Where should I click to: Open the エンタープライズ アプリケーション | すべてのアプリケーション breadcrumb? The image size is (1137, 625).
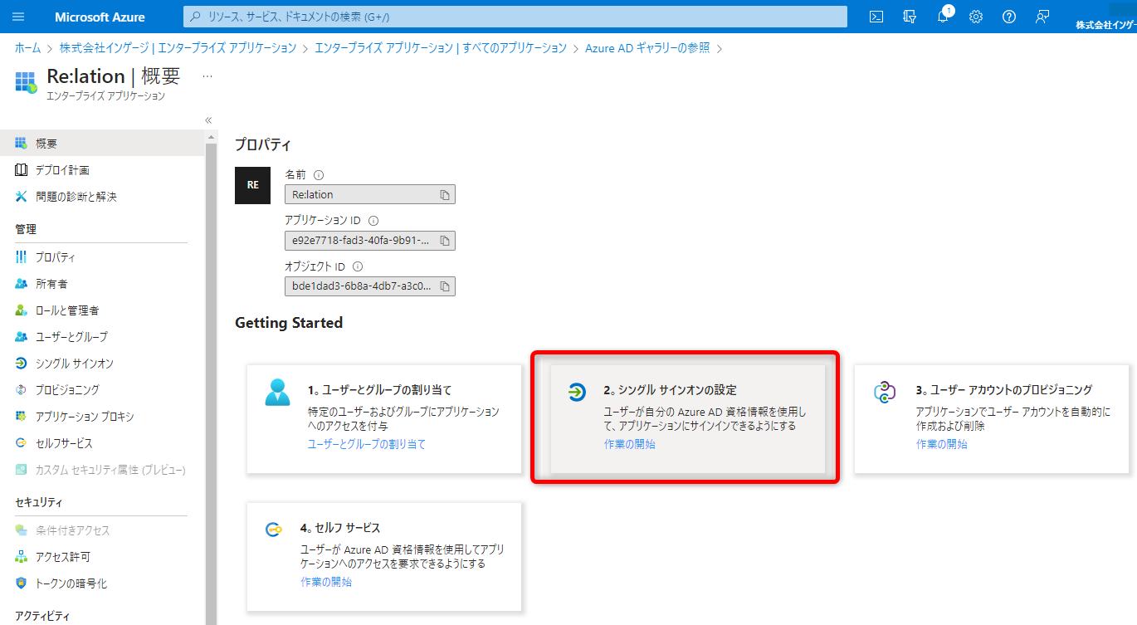tap(441, 48)
